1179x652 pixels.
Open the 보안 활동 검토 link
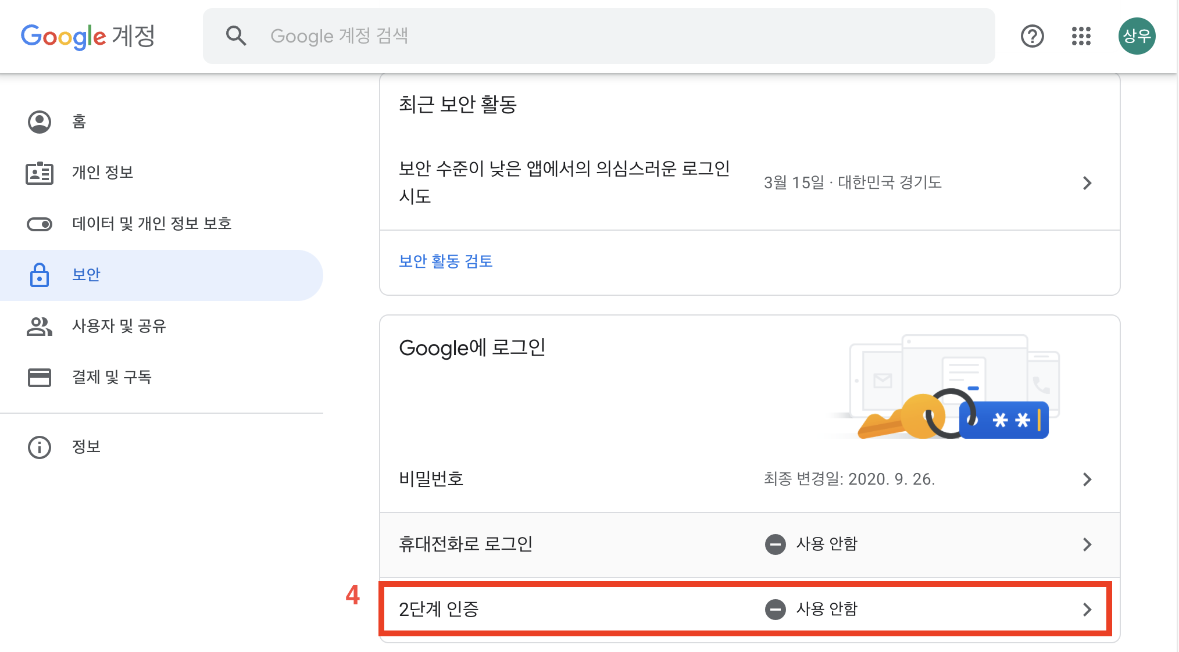[x=445, y=261]
